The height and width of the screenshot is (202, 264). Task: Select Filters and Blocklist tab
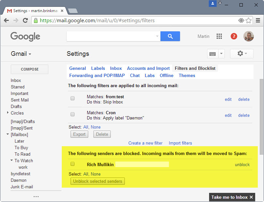coord(195,68)
